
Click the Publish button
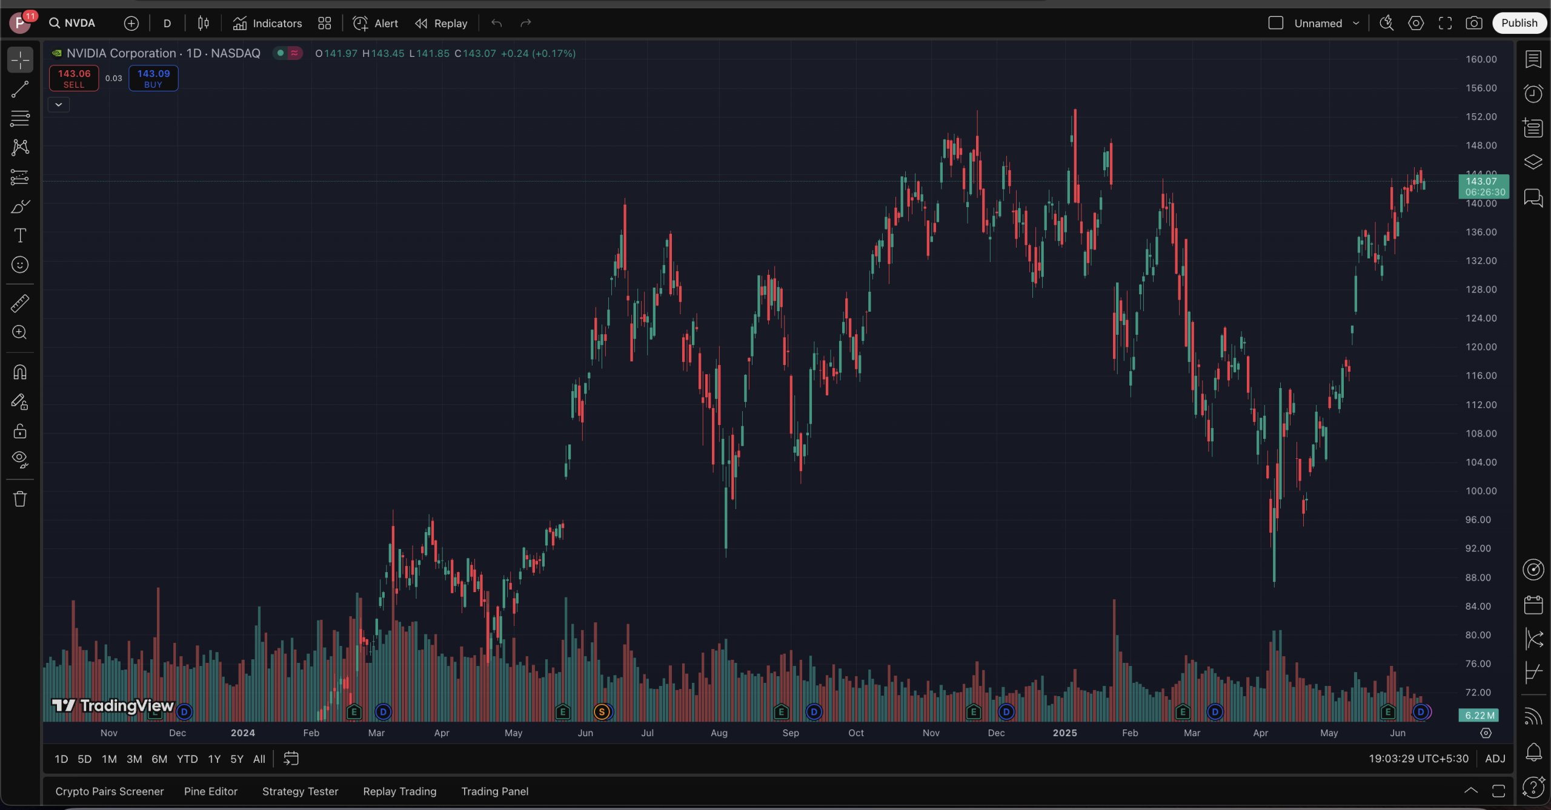(1519, 23)
